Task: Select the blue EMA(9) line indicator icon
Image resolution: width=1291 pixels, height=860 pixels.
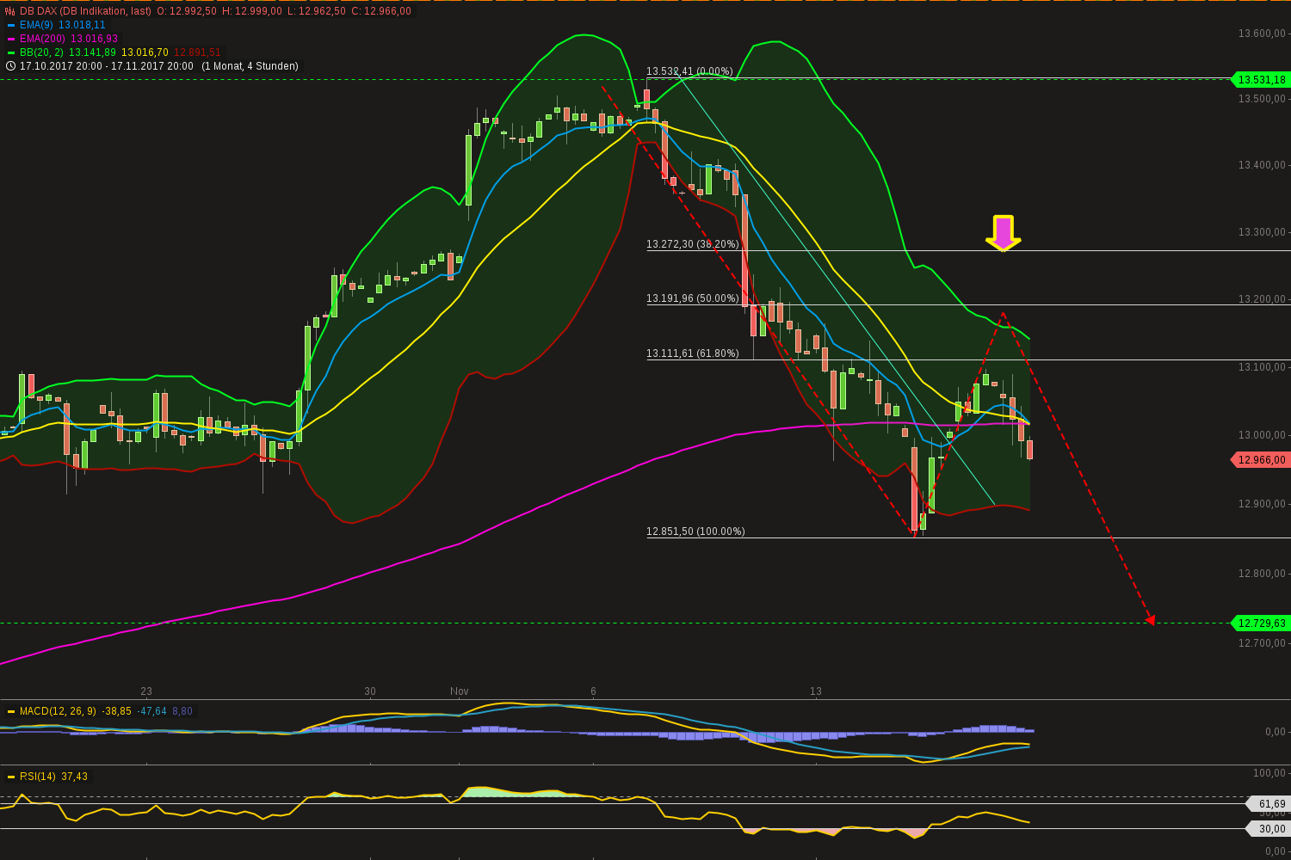Action: 12,25
